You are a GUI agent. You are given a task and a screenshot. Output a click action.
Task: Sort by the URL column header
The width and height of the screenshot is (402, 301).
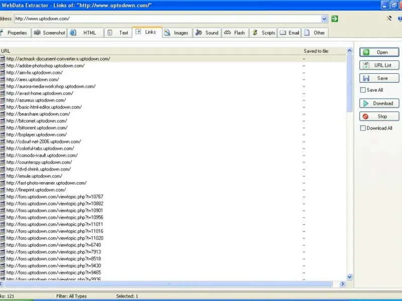coord(150,51)
